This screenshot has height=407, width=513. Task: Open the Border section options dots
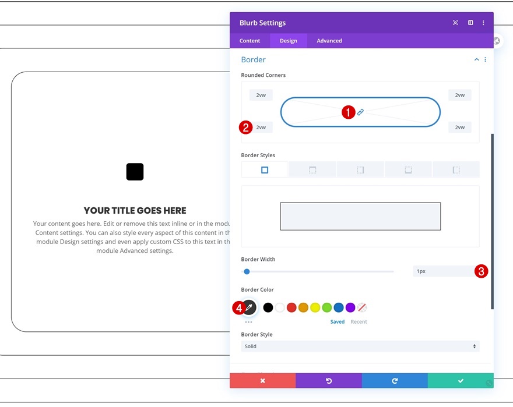tap(485, 59)
